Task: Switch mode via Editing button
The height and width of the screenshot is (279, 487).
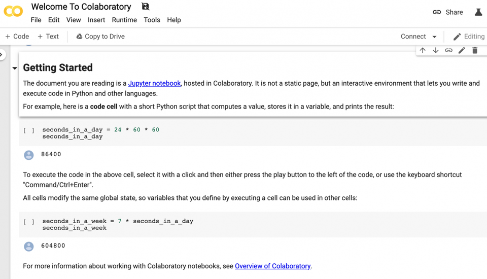Action: tap(469, 37)
